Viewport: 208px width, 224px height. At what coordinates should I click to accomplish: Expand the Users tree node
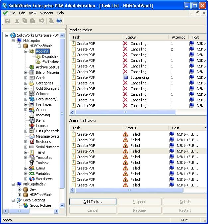(26, 168)
